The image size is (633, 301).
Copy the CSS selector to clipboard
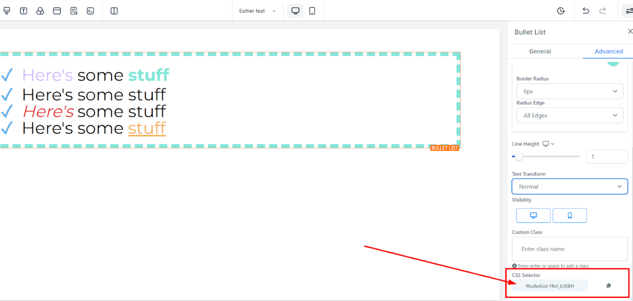[609, 286]
